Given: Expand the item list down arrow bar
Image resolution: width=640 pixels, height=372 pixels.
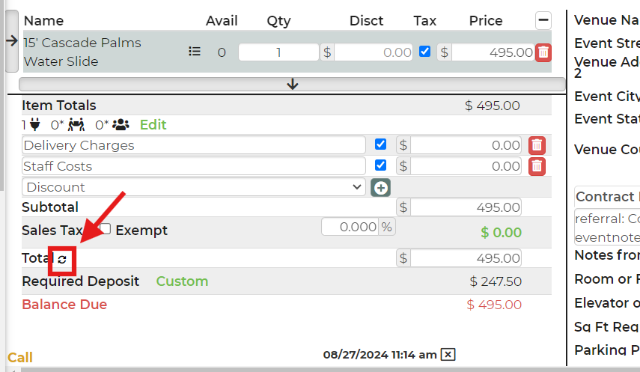Looking at the screenshot, I should [x=292, y=84].
